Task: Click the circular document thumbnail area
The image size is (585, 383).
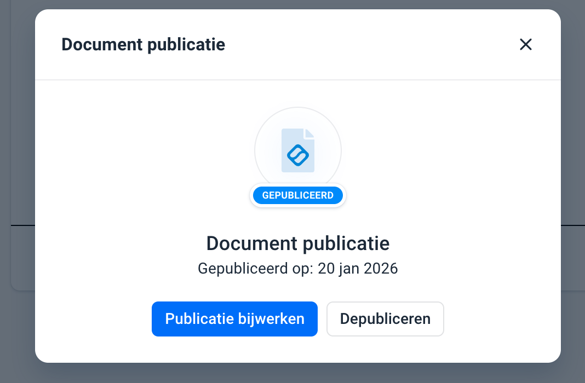Action: [x=297, y=150]
